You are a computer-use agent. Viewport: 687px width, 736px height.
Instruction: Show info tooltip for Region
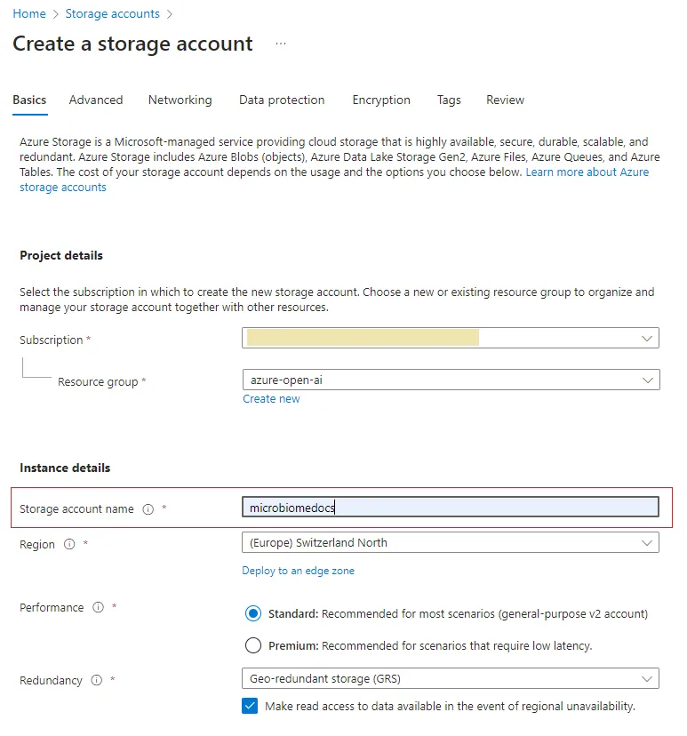point(69,544)
